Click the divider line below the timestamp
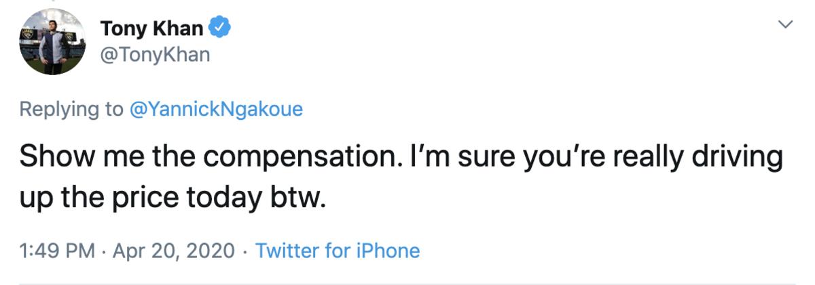This screenshot has height=285, width=815. [407, 284]
